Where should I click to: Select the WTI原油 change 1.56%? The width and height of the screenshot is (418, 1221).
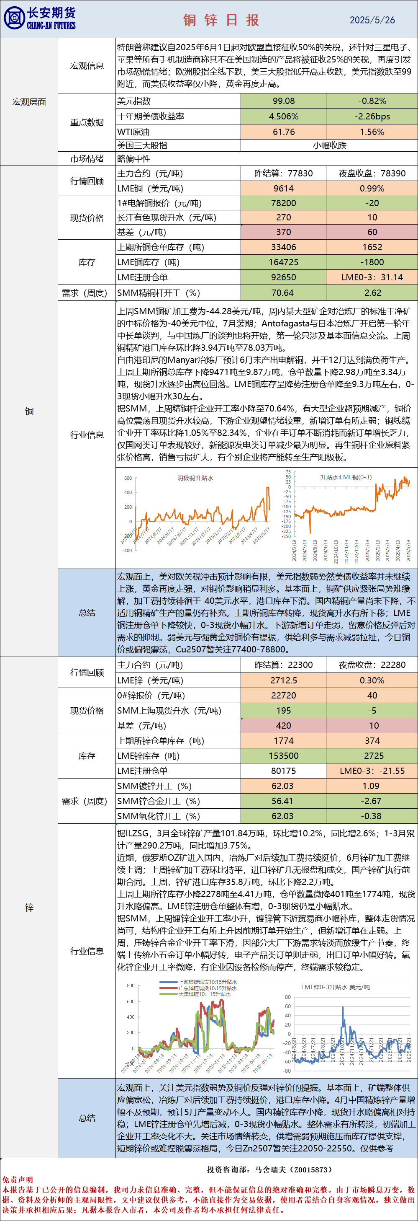[372, 132]
